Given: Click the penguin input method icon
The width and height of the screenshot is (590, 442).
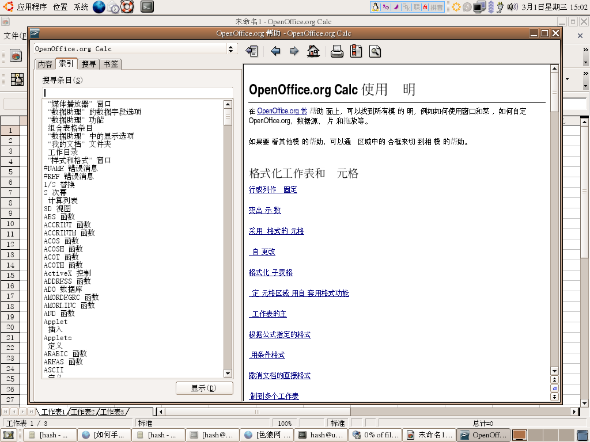Looking at the screenshot, I should pyautogui.click(x=375, y=7).
